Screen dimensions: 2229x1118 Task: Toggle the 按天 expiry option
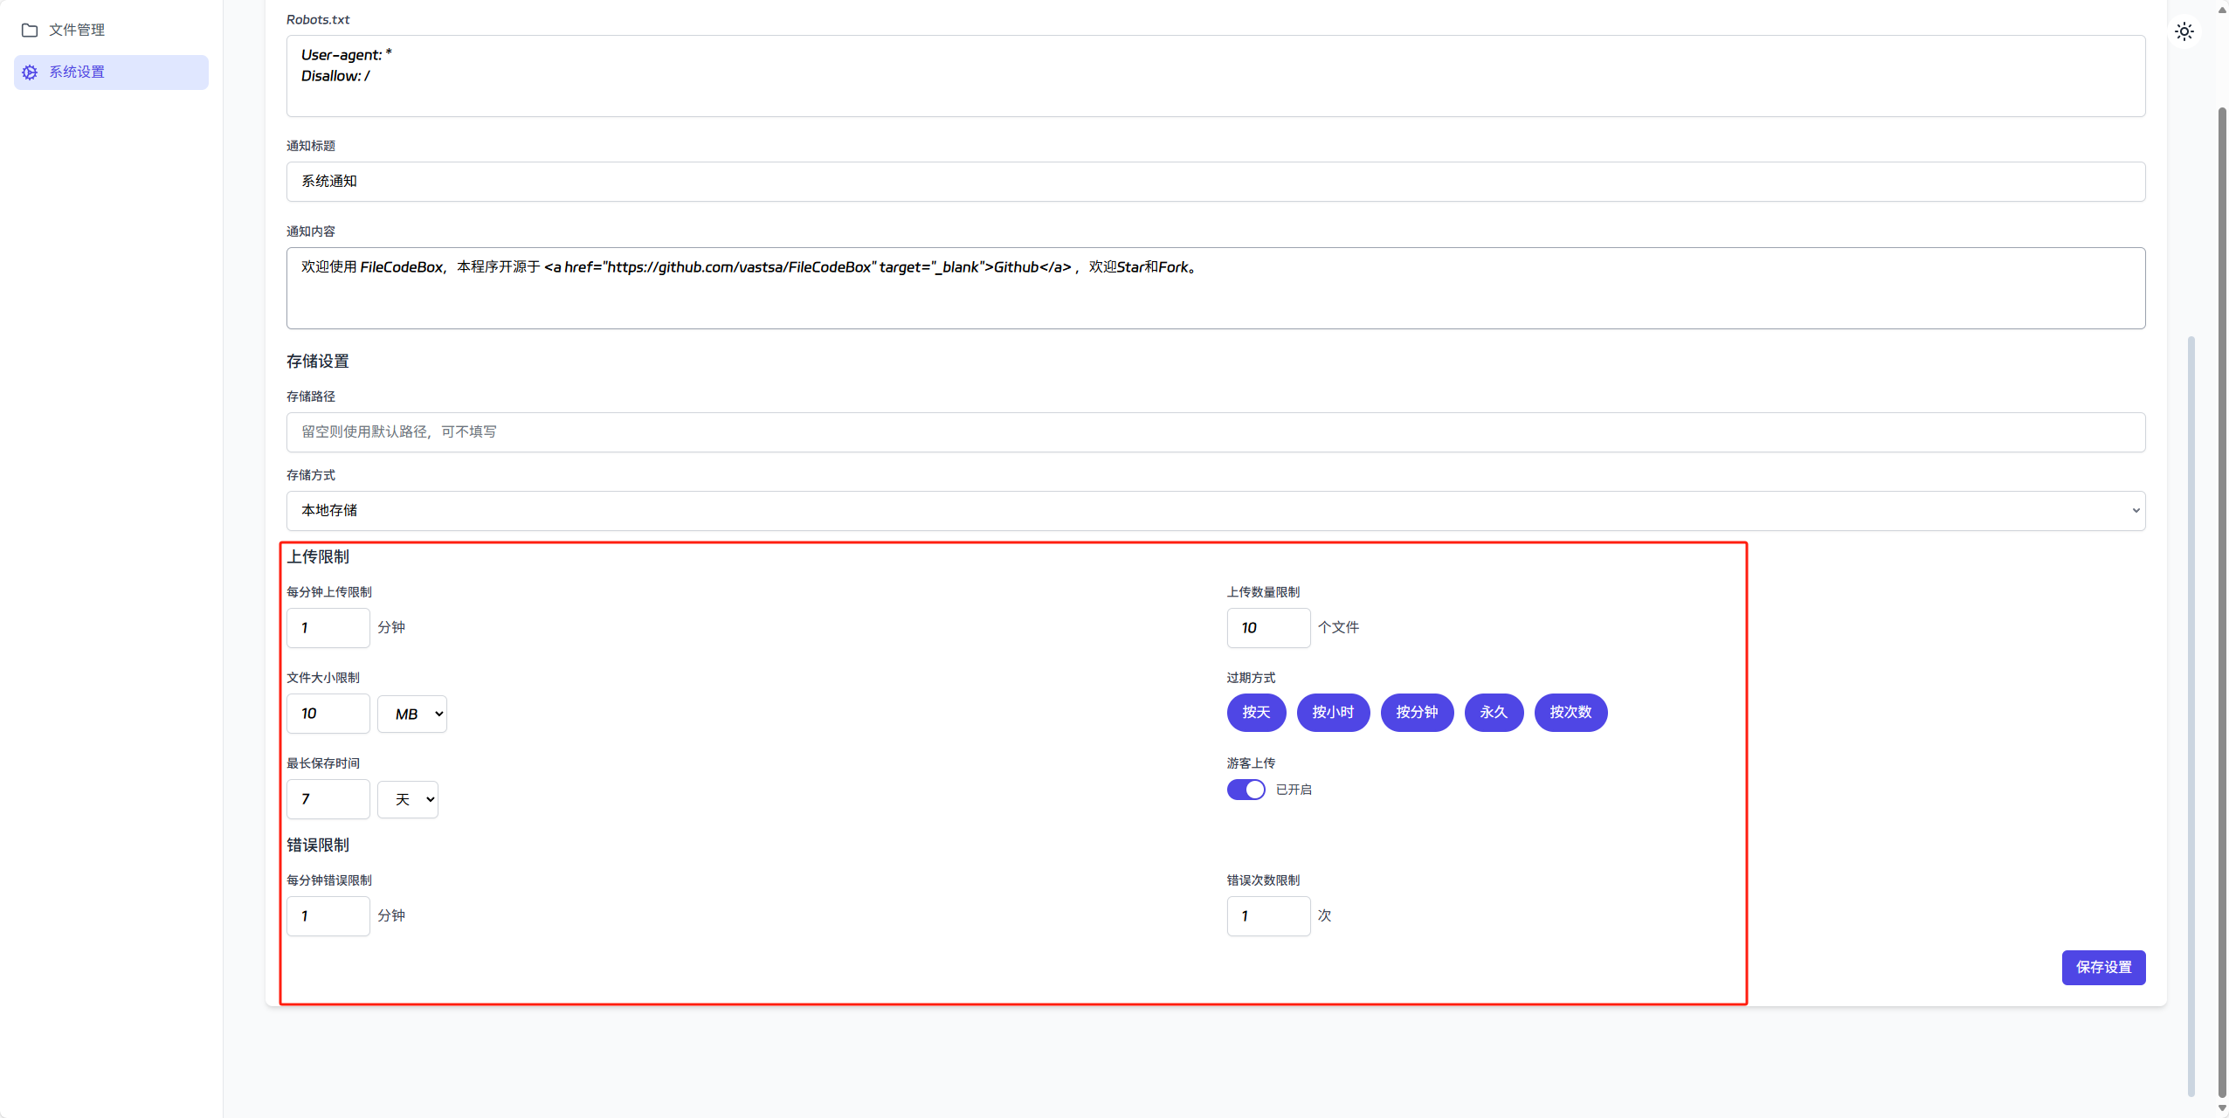pyautogui.click(x=1256, y=713)
